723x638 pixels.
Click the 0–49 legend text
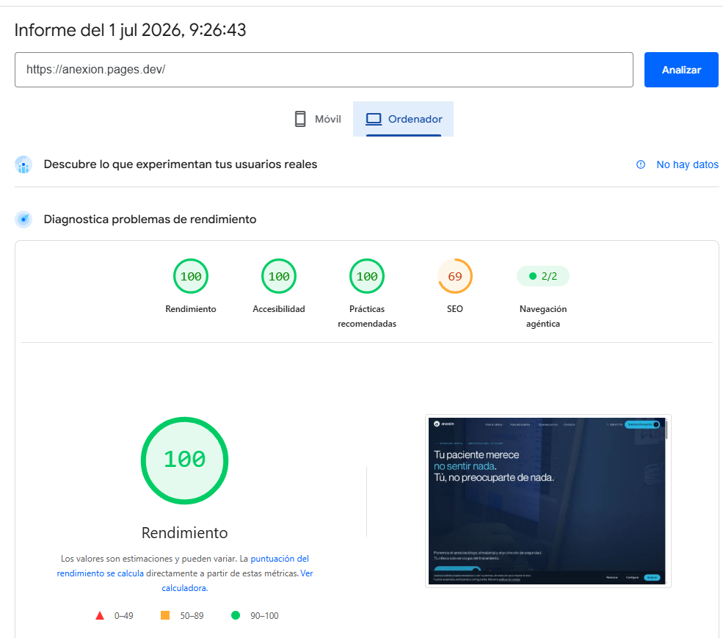click(123, 616)
